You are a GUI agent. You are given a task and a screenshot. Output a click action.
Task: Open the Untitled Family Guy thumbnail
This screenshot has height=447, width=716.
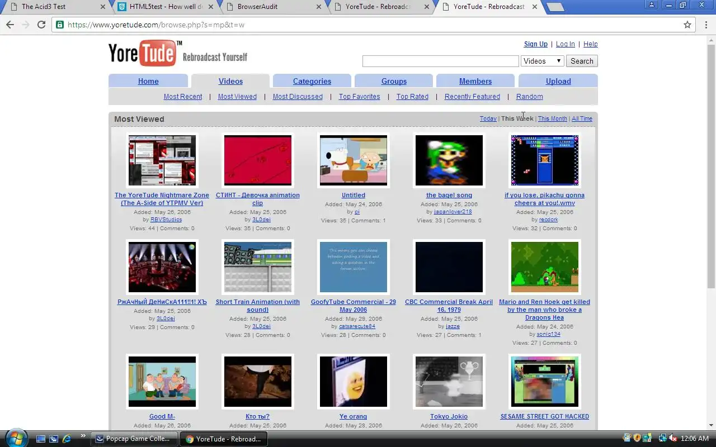pos(354,160)
